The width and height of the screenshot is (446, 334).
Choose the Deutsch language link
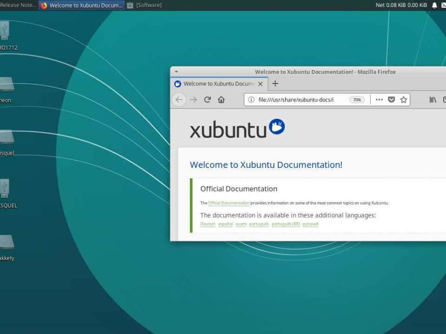208,224
